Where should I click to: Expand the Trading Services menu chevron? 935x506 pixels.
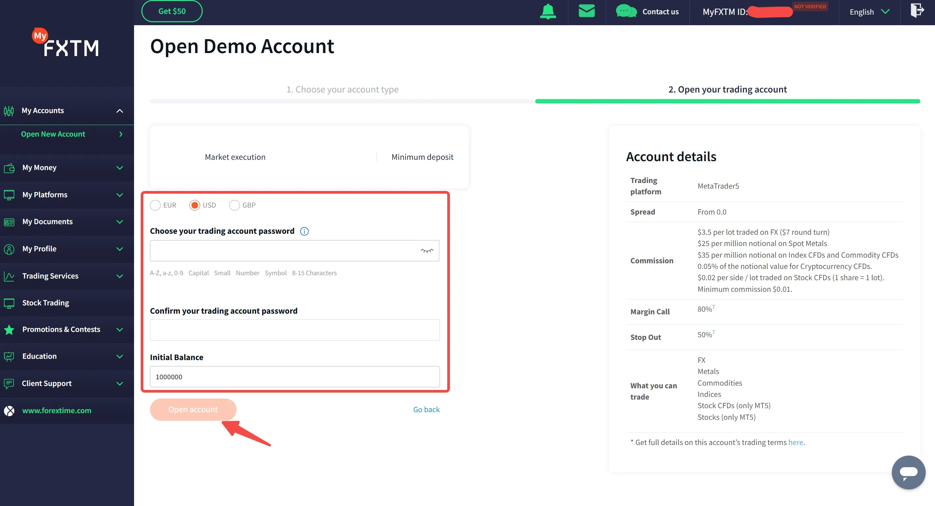pos(120,277)
